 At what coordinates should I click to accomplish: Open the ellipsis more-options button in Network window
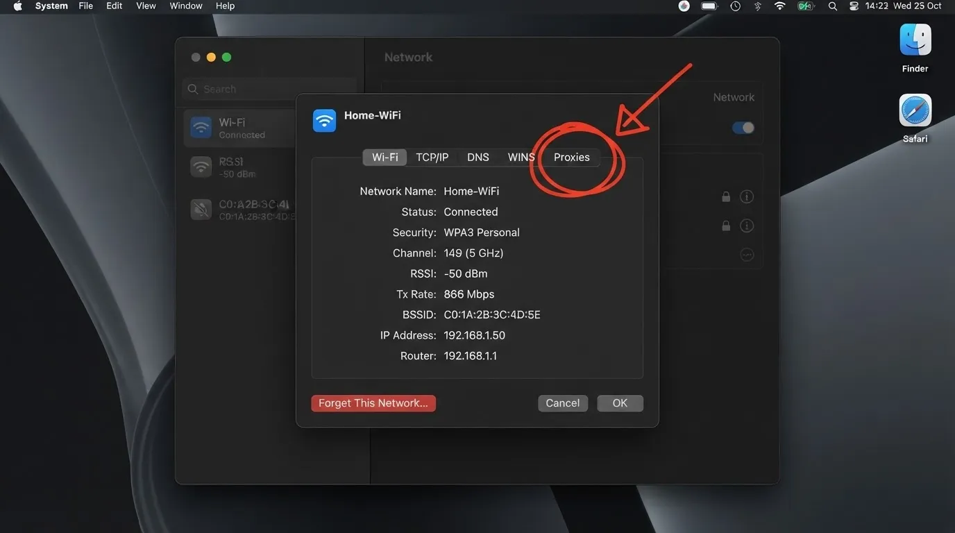(747, 255)
